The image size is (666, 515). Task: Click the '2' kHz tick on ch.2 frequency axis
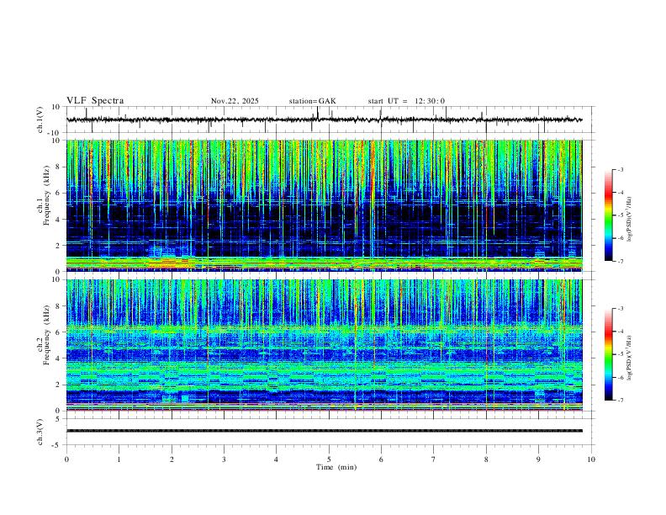click(58, 385)
